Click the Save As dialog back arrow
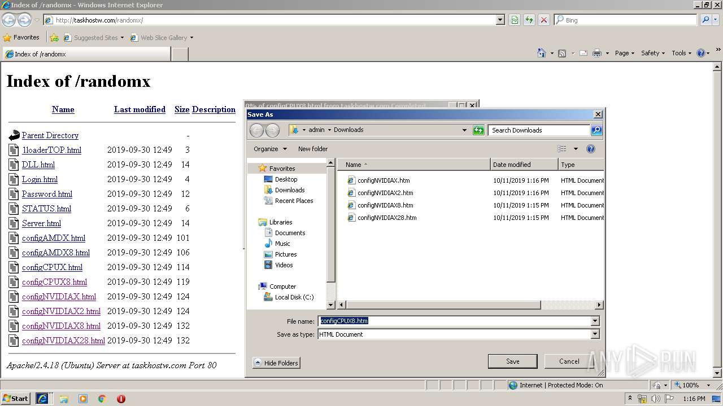 [257, 130]
